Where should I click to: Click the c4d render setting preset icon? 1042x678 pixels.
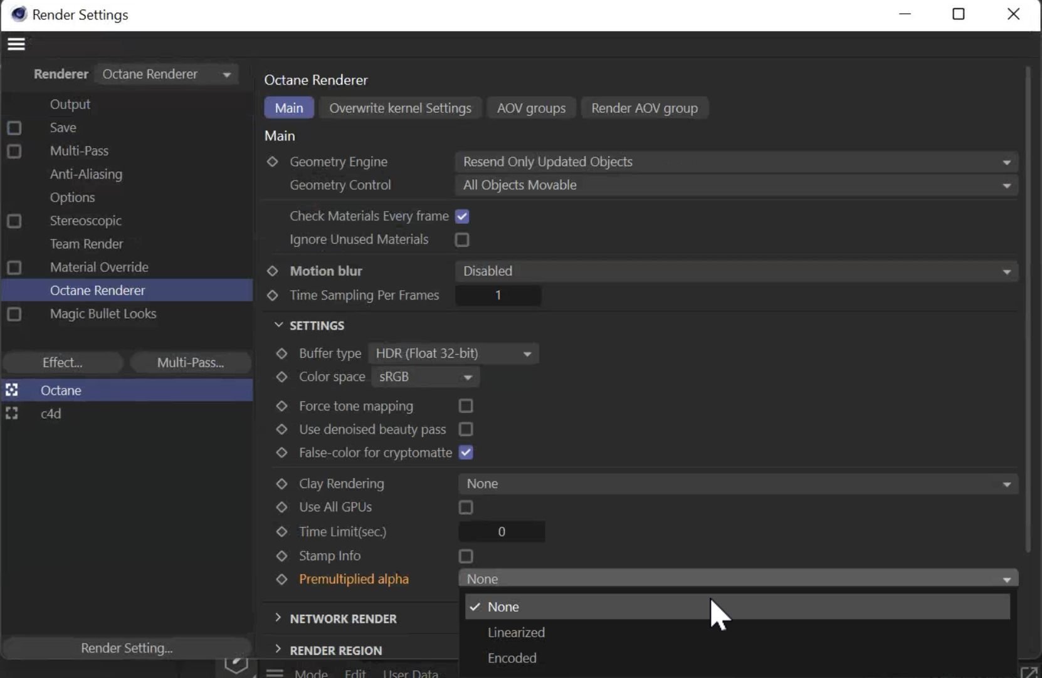pyautogui.click(x=12, y=414)
